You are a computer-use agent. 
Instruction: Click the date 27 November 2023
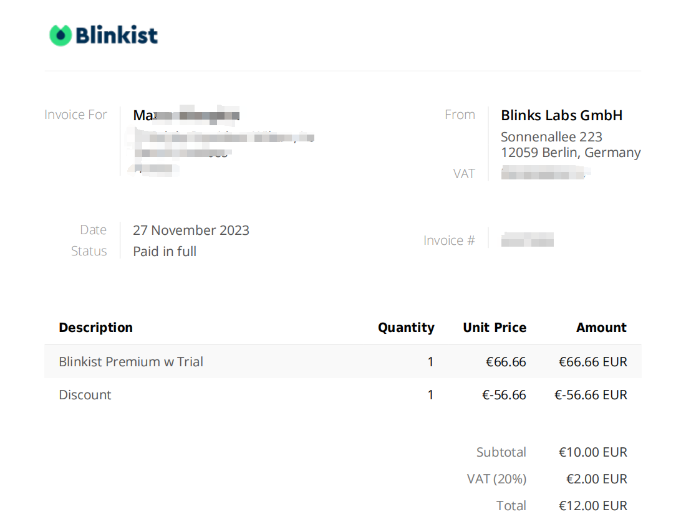coord(191,230)
